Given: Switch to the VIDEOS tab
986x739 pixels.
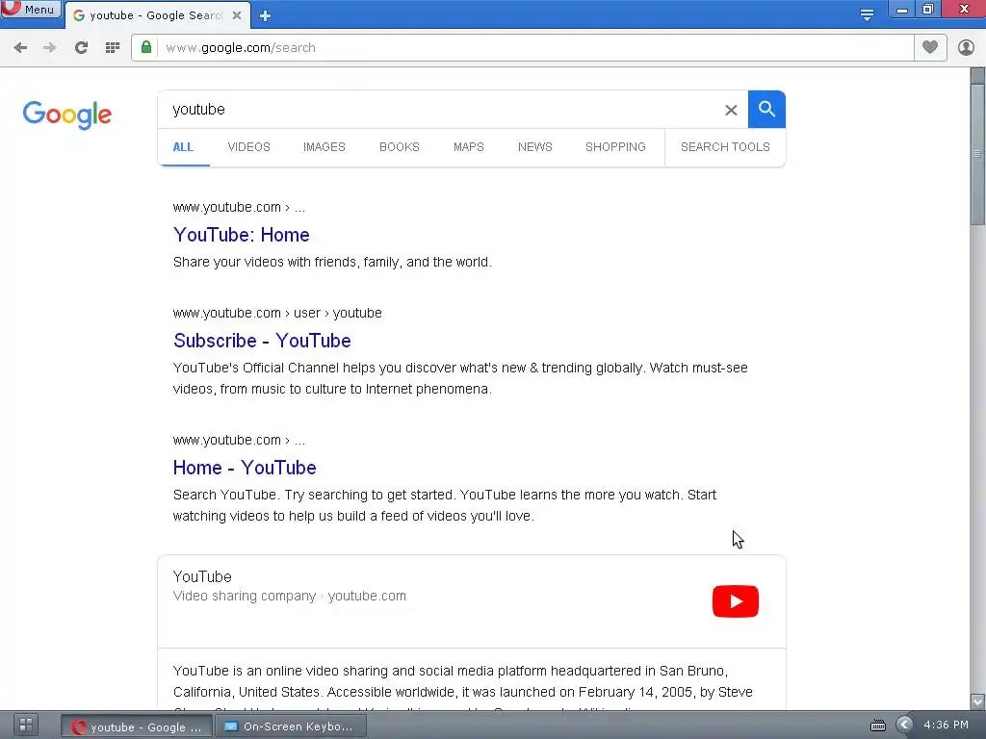Looking at the screenshot, I should tap(249, 147).
